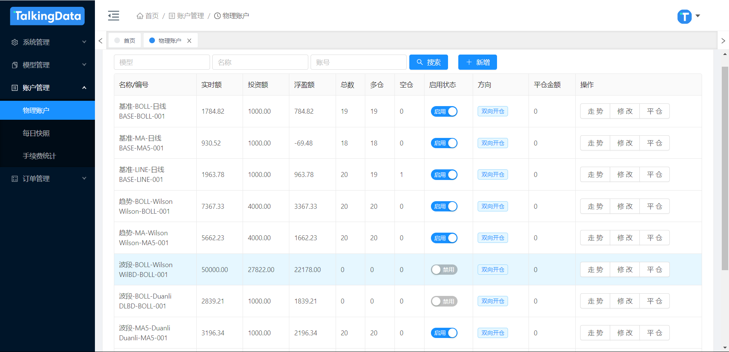Disable the 基准-BOLL-日线 account toggle
This screenshot has height=352, width=729.
pyautogui.click(x=444, y=111)
